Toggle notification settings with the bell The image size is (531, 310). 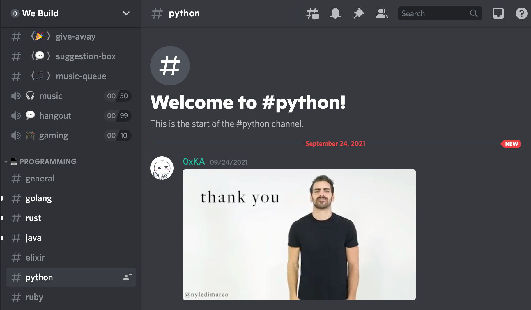(x=335, y=13)
